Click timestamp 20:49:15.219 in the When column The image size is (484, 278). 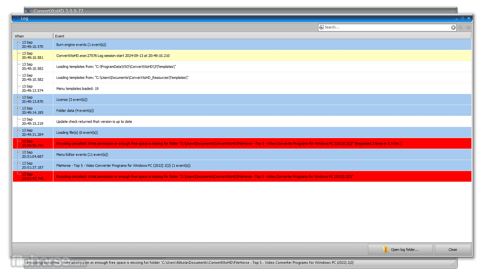[32, 124]
